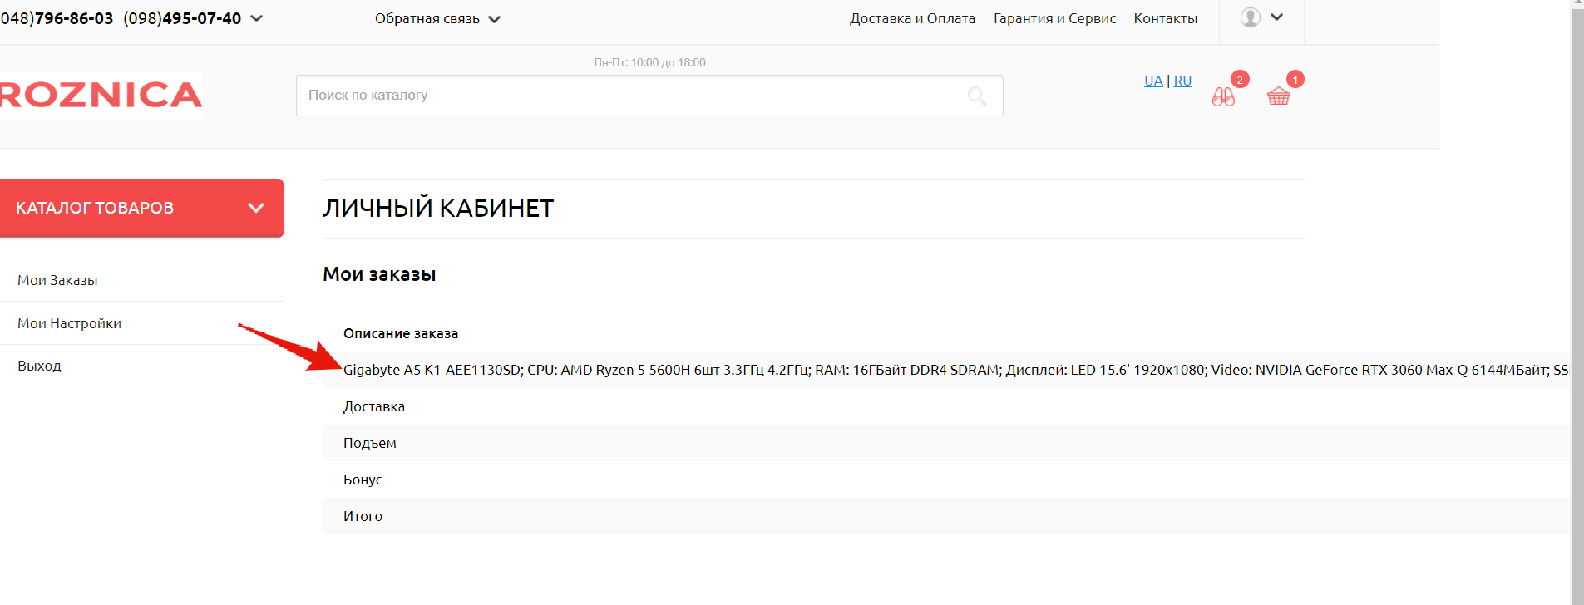Open Доставка и Оплата page
Viewport: 1584px width, 605px height.
pos(912,18)
